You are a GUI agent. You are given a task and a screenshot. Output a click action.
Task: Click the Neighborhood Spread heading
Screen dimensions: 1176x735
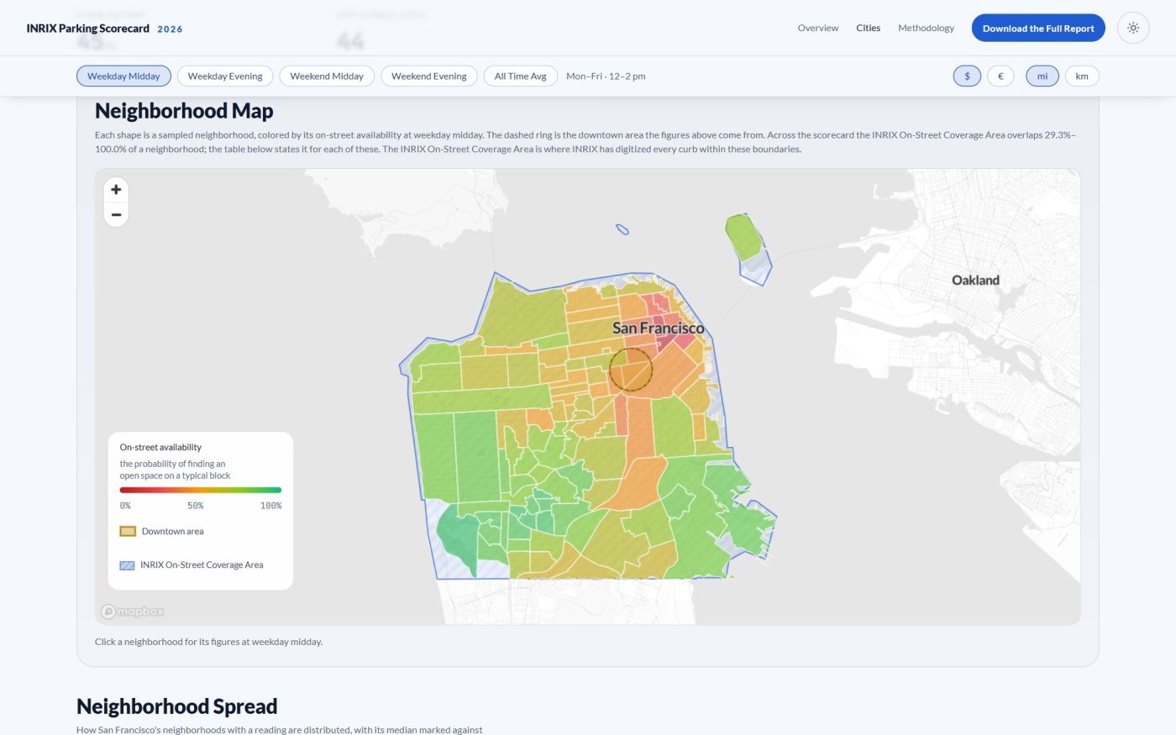point(177,706)
